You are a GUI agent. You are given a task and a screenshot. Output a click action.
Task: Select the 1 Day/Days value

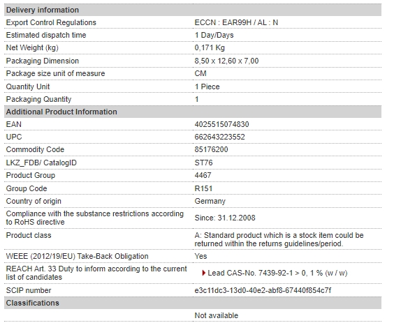(x=214, y=36)
